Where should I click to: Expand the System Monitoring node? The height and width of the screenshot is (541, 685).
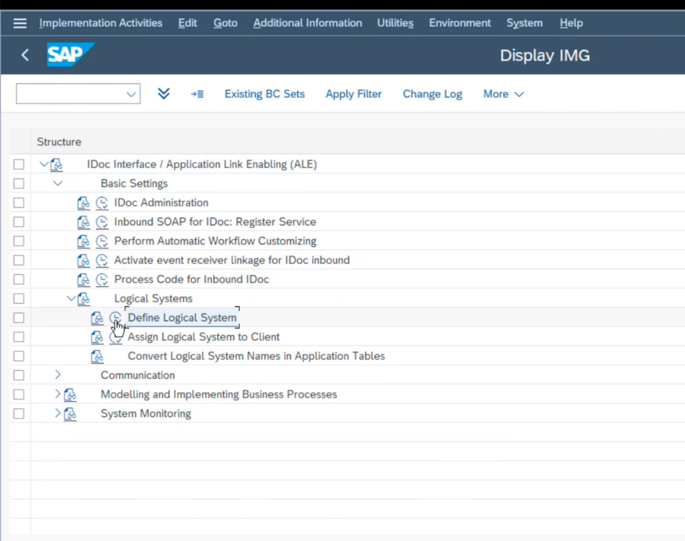[57, 413]
